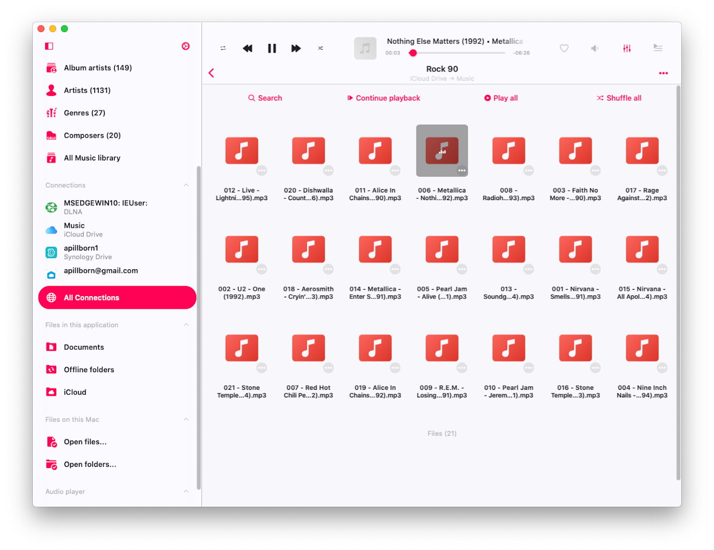Collapse the sidebar with the panel icon
The height and width of the screenshot is (550, 714).
click(49, 46)
